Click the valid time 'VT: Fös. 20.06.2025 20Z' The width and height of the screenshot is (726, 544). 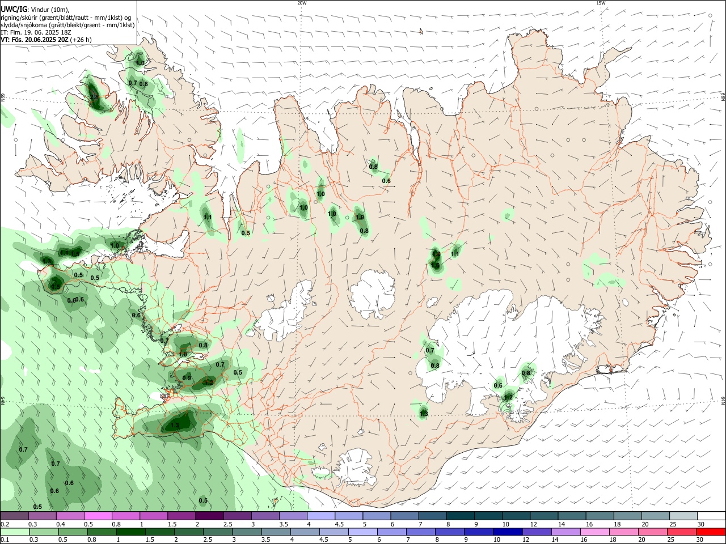pyautogui.click(x=35, y=40)
